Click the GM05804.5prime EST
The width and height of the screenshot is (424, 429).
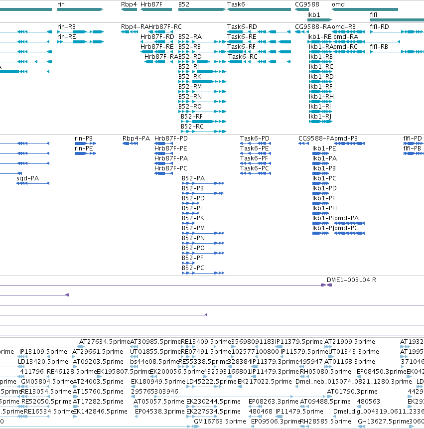point(35,387)
